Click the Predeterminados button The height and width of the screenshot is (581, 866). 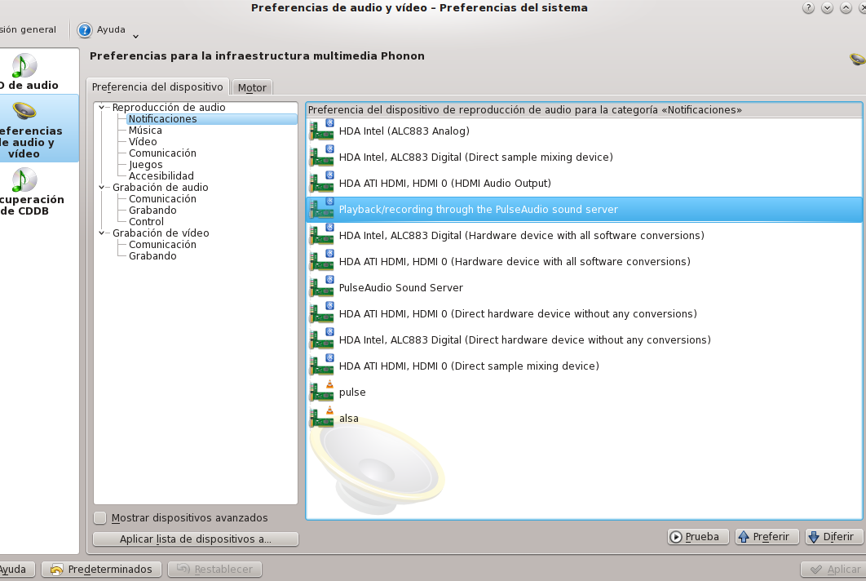point(101,570)
